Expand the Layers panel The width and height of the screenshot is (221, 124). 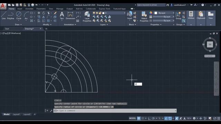tap(104, 24)
